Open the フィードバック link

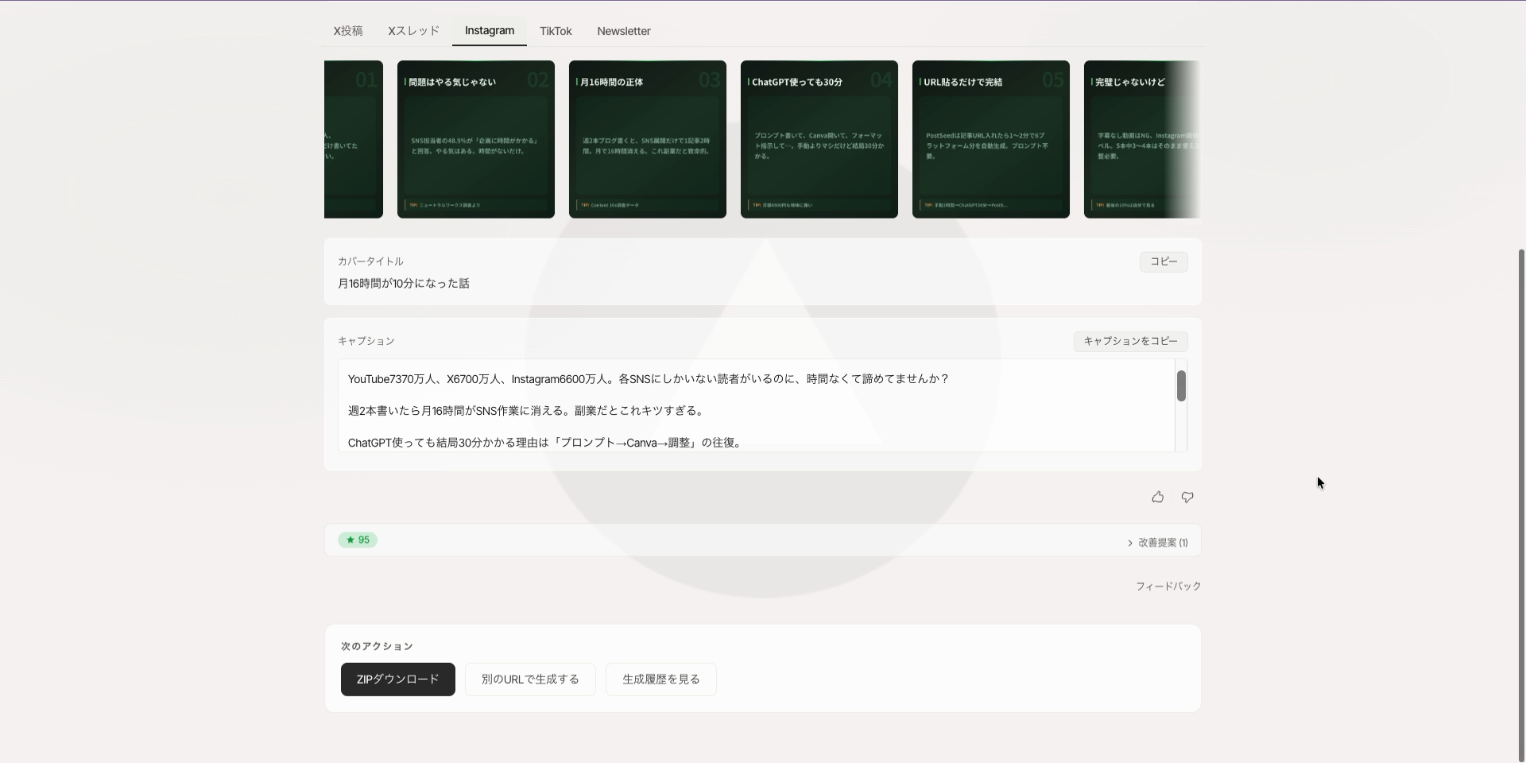click(1168, 587)
